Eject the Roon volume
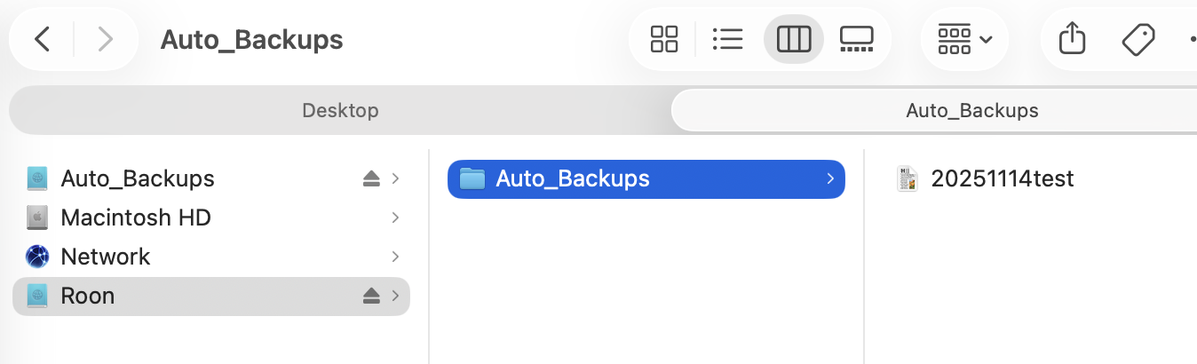The image size is (1197, 364). point(372,297)
